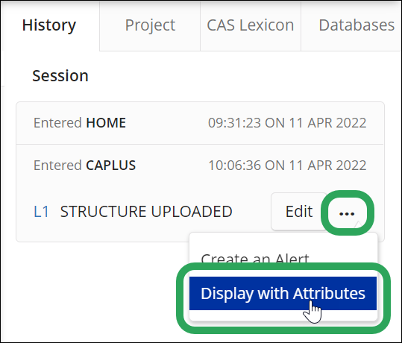Screen dimensions: 402x343
Task: Click the word Entered before CAPLUS
Action: (57, 166)
